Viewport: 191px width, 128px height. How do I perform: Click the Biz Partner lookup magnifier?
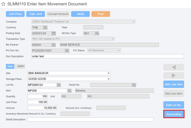[54, 45]
